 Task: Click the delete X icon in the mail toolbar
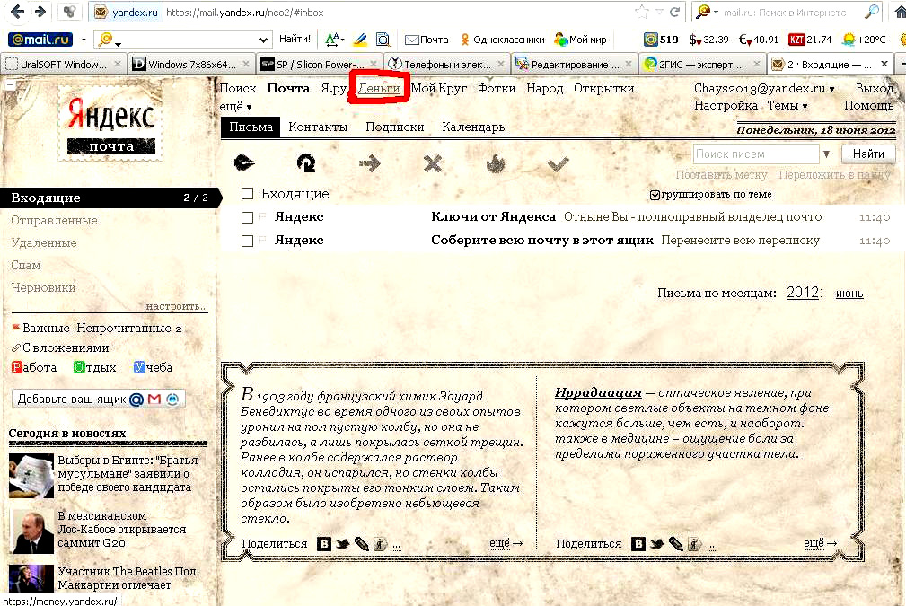pyautogui.click(x=432, y=164)
